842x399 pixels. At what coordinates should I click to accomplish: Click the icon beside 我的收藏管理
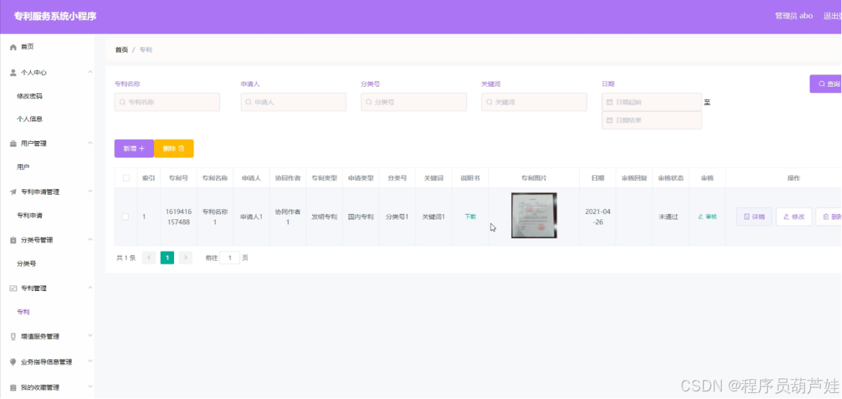[13, 387]
